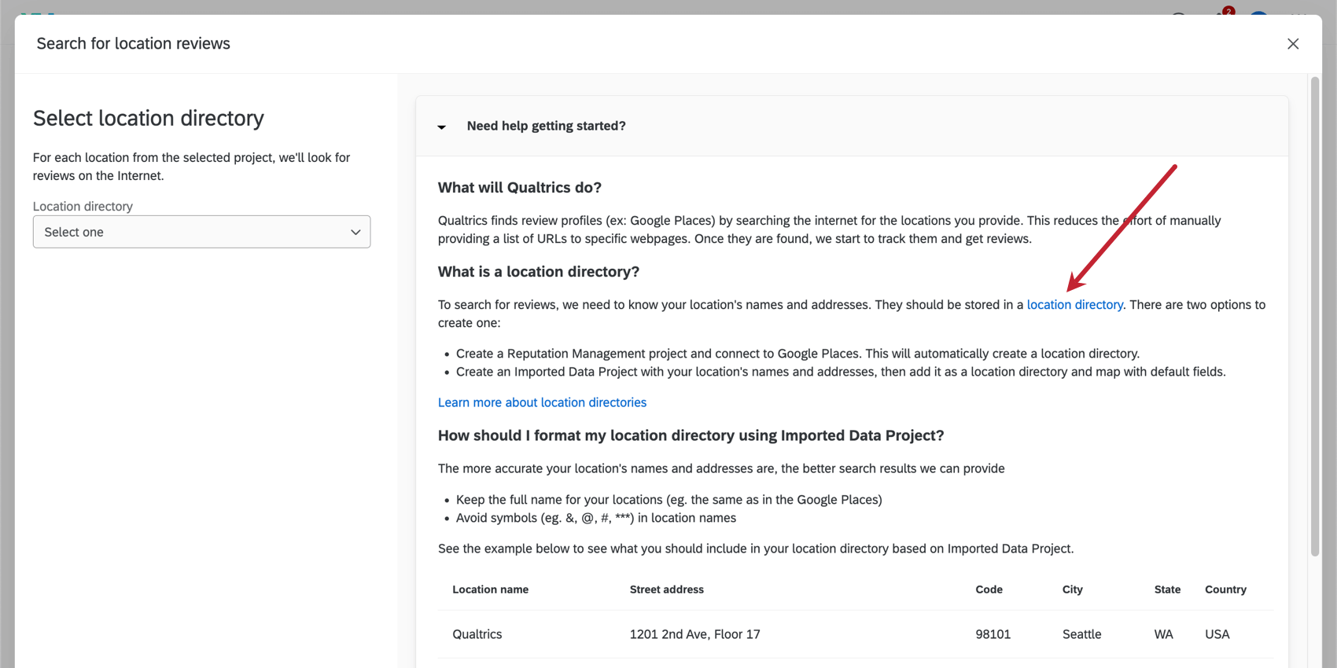Viewport: 1337px width, 668px height.
Task: Click the "Code" column header
Action: (989, 589)
